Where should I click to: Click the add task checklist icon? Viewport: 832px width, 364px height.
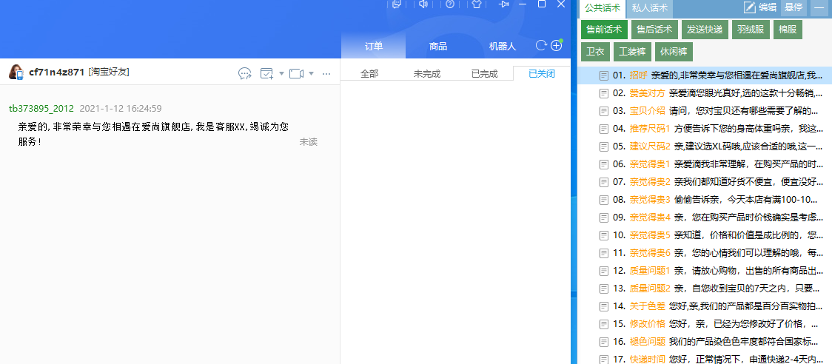267,73
